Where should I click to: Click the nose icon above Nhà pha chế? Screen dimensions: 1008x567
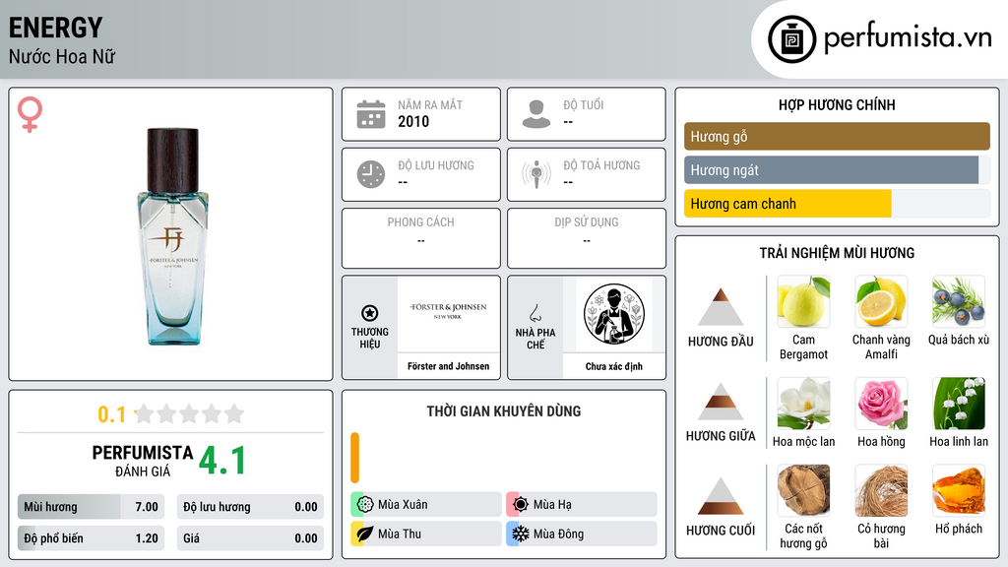click(x=535, y=313)
